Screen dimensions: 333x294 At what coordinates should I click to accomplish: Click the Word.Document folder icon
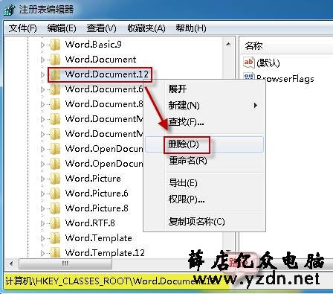[x=55, y=60]
